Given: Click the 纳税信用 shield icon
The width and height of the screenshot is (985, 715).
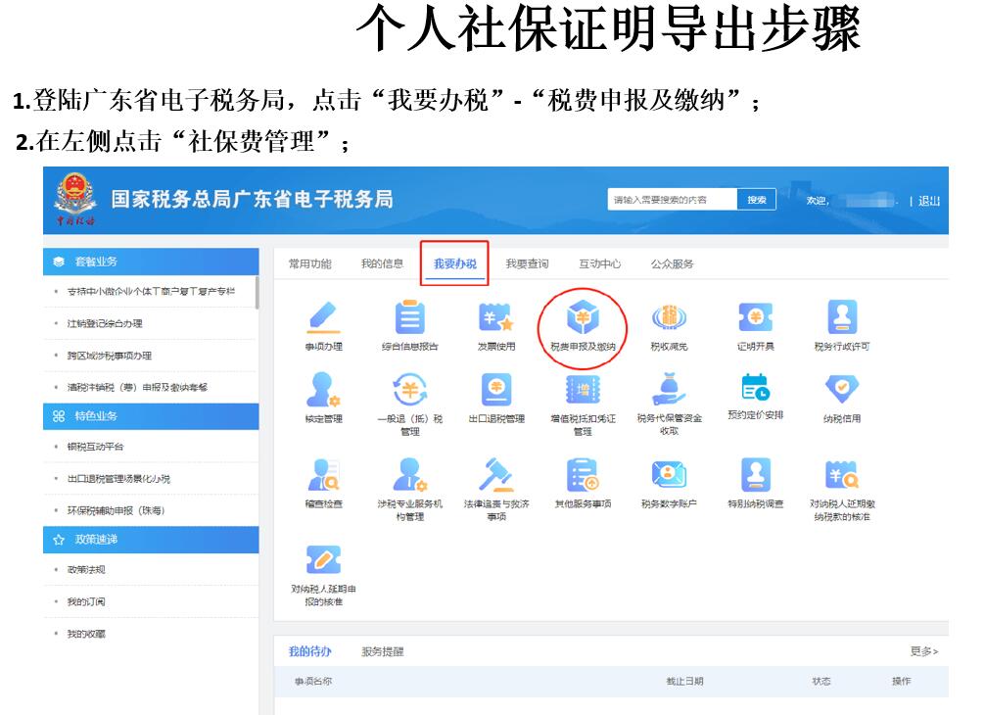Looking at the screenshot, I should 841,390.
